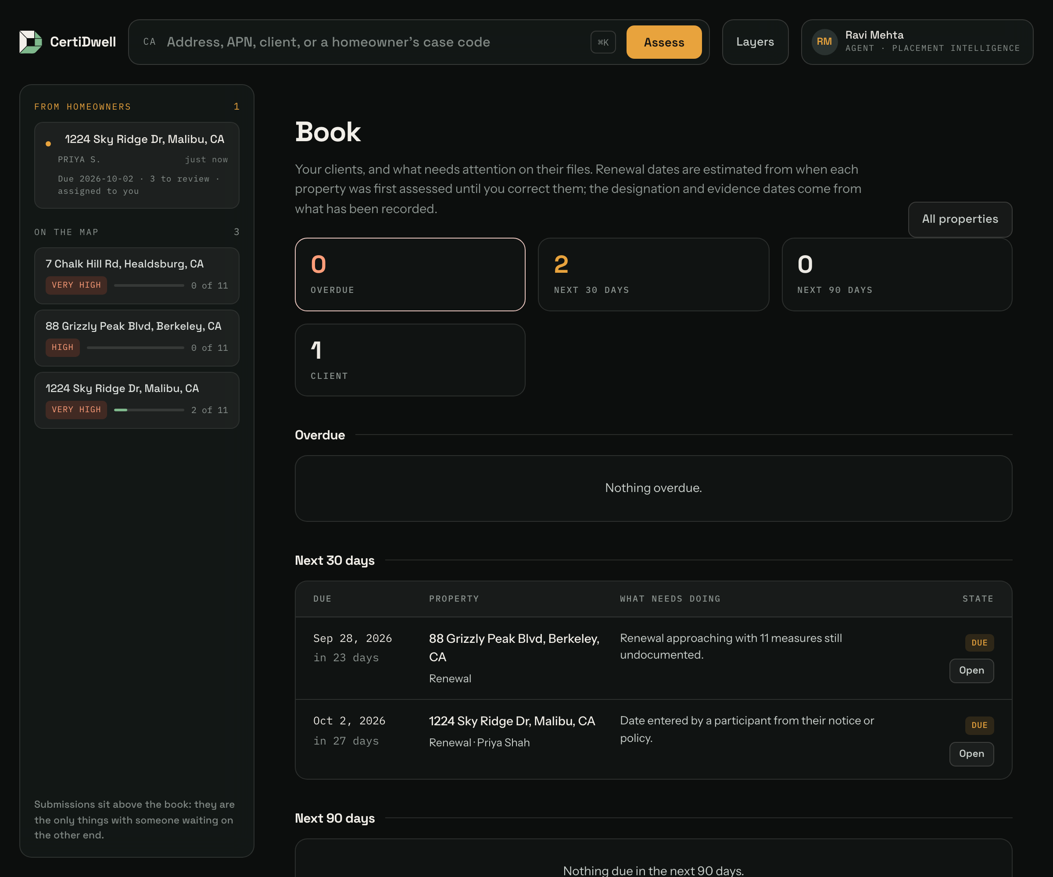1053x877 pixels.
Task: Click the STATE column header
Action: [x=978, y=599]
